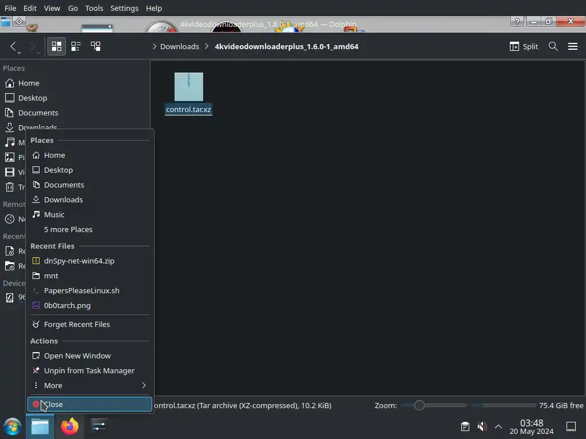Launch Firefox from the taskbar
Viewport: 586px width, 439px height.
[x=69, y=426]
